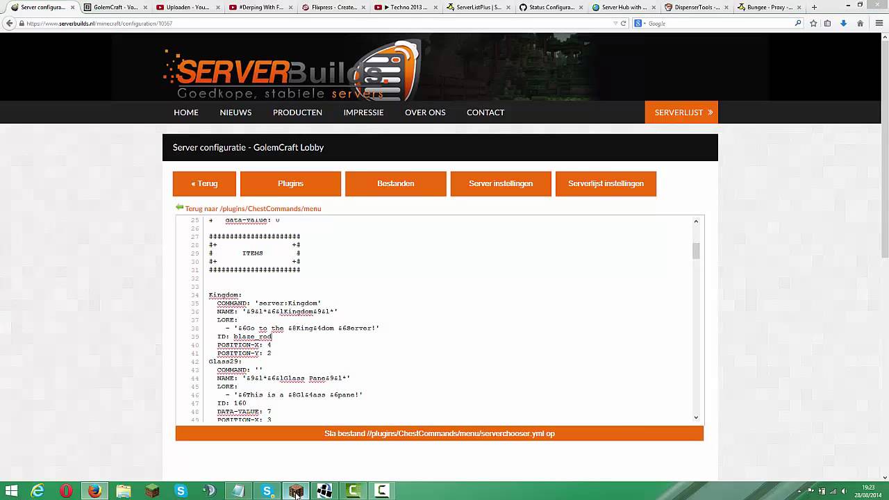Image resolution: width=889 pixels, height=500 pixels.
Task: Open File Explorer from the taskbar
Action: pyautogui.click(x=124, y=492)
